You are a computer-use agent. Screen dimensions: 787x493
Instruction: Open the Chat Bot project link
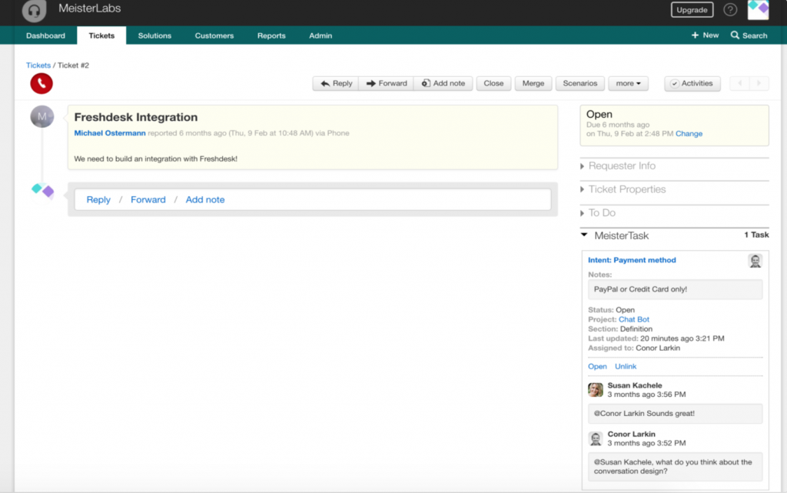tap(633, 320)
